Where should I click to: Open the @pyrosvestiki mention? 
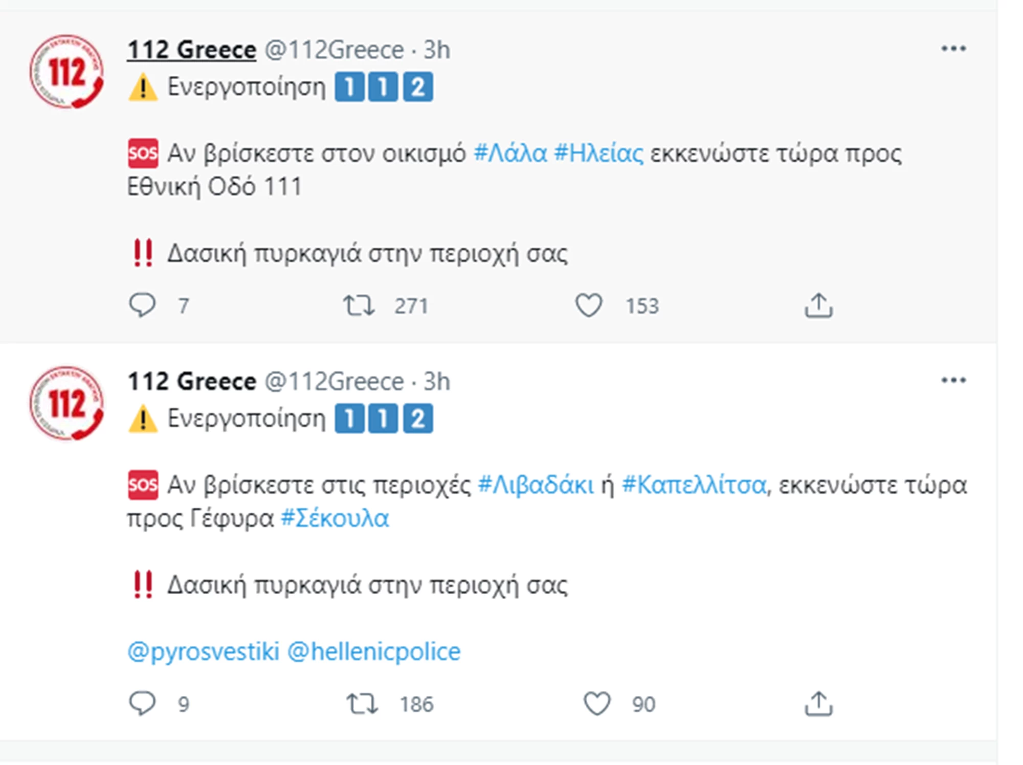coord(203,651)
